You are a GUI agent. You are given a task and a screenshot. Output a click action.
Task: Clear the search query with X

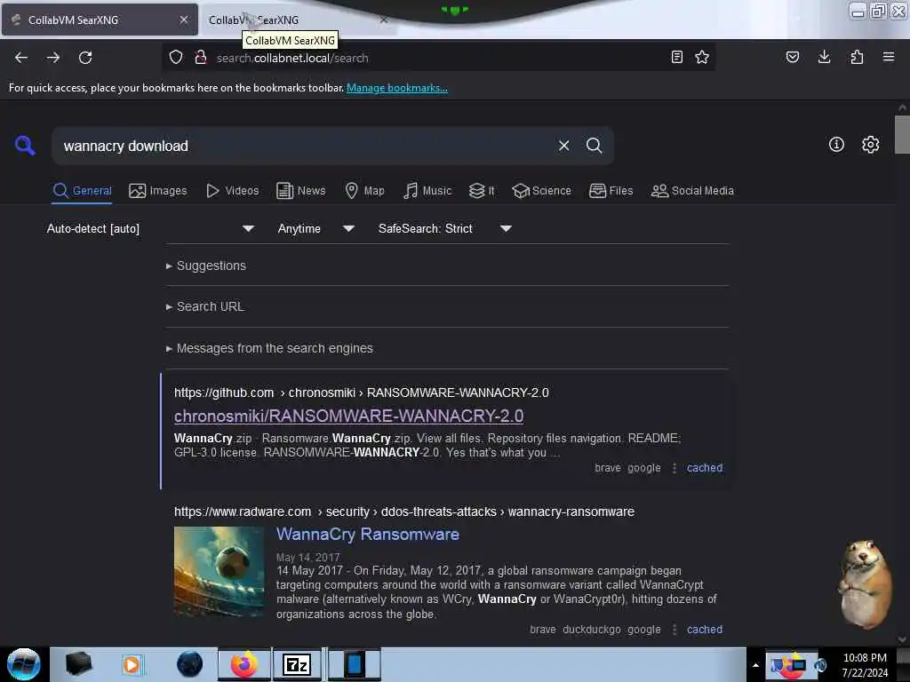pos(563,146)
